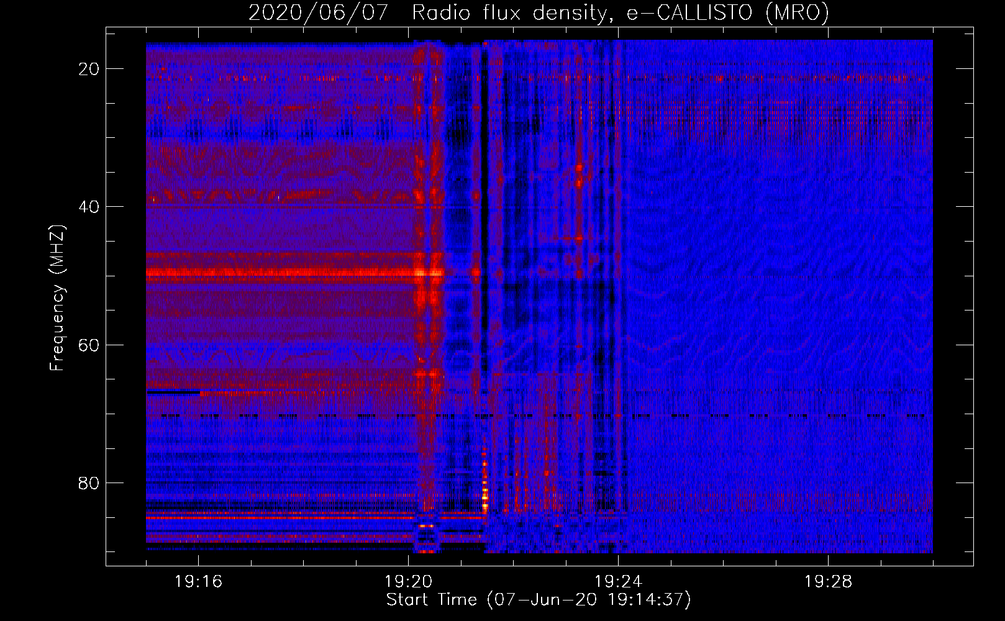Click the '60' frequency tick label
1005x621 pixels.
click(89, 345)
